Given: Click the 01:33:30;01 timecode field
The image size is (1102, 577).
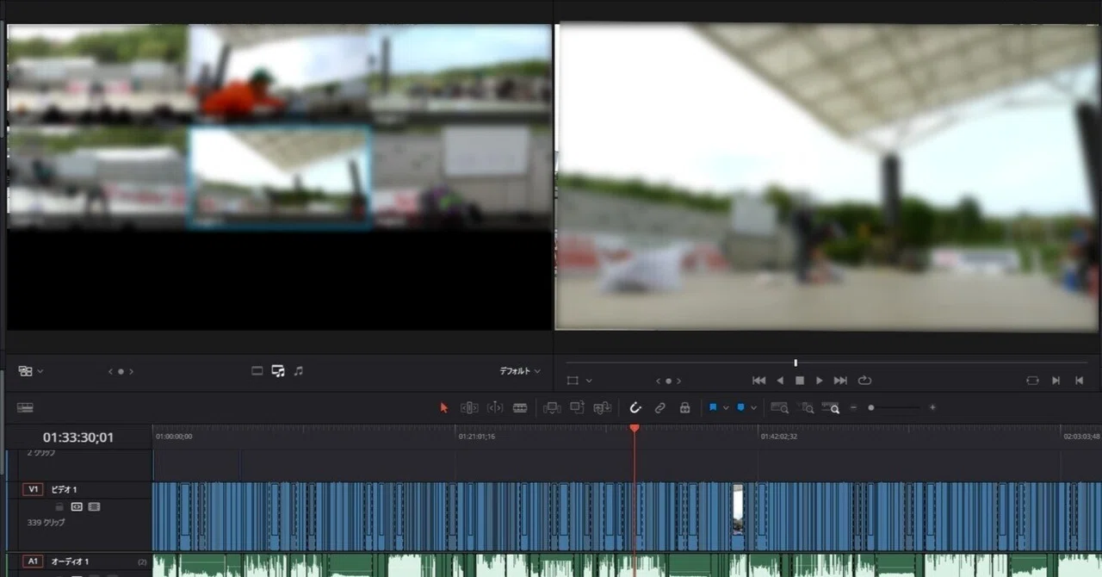Looking at the screenshot, I should tap(78, 437).
